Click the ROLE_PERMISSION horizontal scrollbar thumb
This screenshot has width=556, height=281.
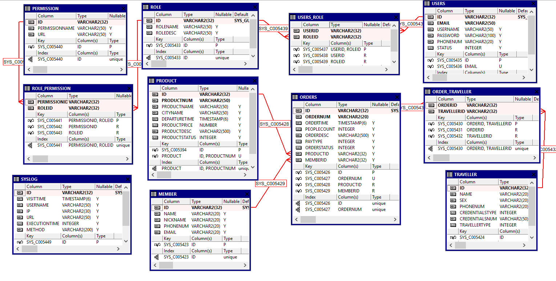pos(40,159)
